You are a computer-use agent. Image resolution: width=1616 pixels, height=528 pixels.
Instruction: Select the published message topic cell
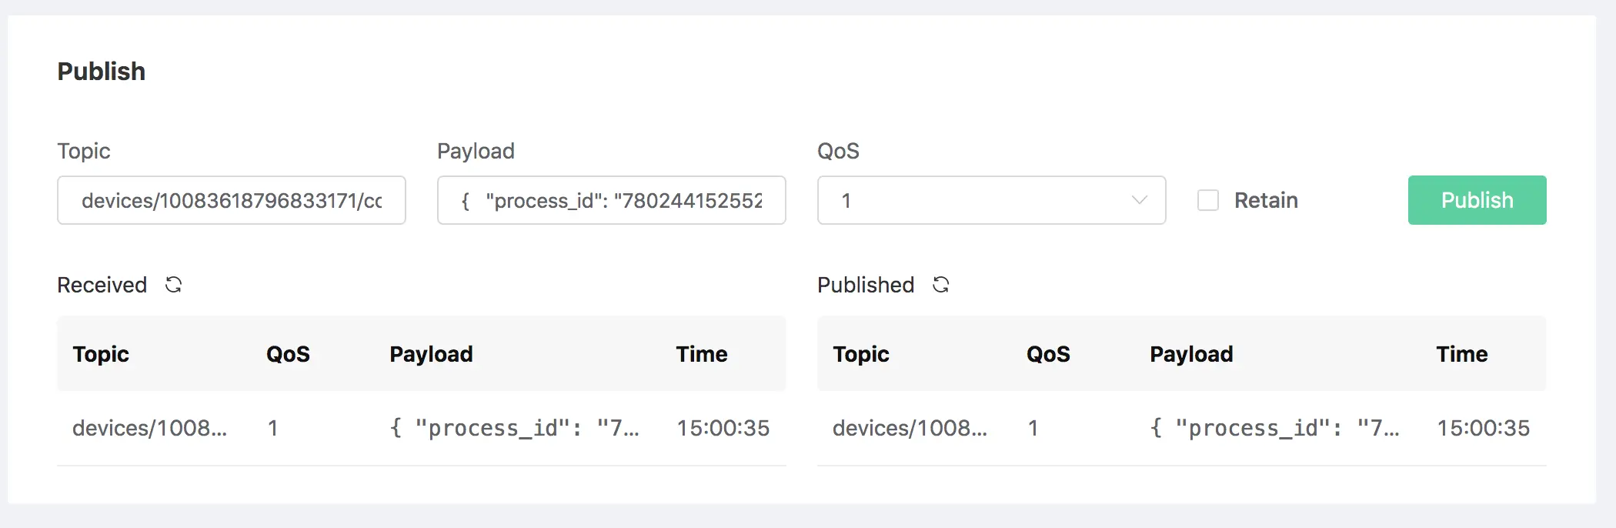click(910, 428)
